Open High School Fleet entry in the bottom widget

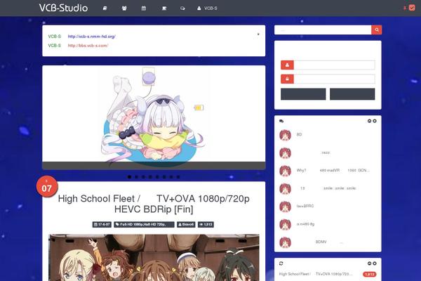[x=316, y=274]
